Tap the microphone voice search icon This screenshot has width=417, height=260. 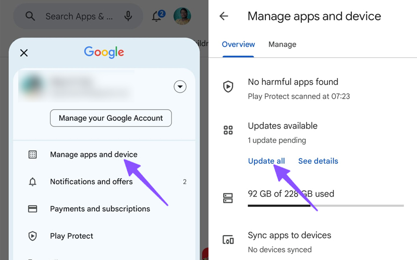click(128, 16)
